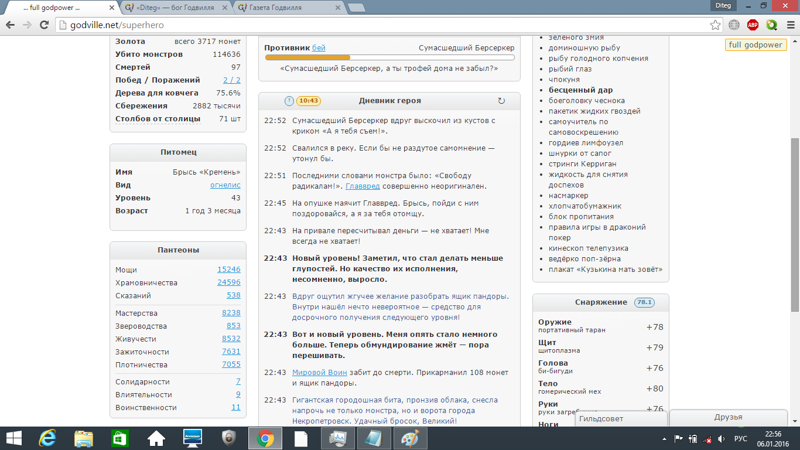Click the green extension icon beside AdBlock

771,25
